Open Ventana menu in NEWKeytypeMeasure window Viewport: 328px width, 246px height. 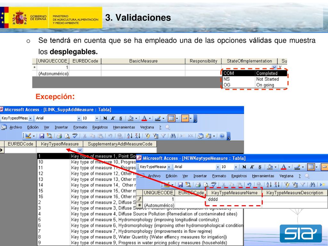[x=286, y=176]
